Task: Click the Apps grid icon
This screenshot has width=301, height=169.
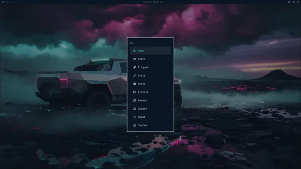Action: pos(135,51)
